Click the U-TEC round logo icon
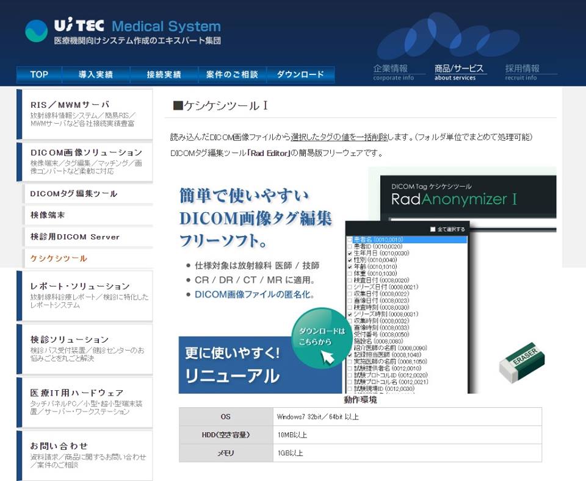Viewport: 586px width, 481px height. (36, 30)
